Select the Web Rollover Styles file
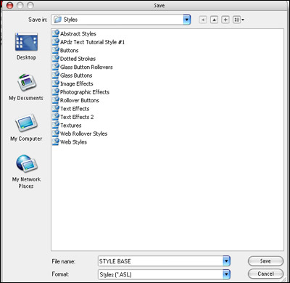Viewport: 290px width, 283px height. (80, 134)
